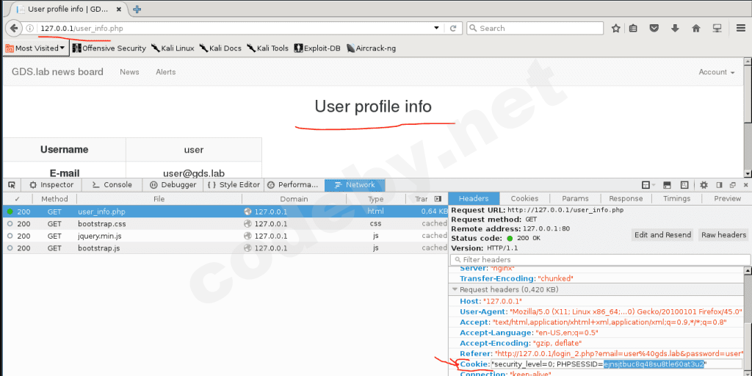Click the GDS.lab news board brand link
This screenshot has height=376, width=752.
pyautogui.click(x=57, y=72)
